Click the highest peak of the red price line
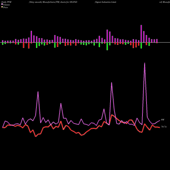This screenshot has height=170, width=170. 112,115
